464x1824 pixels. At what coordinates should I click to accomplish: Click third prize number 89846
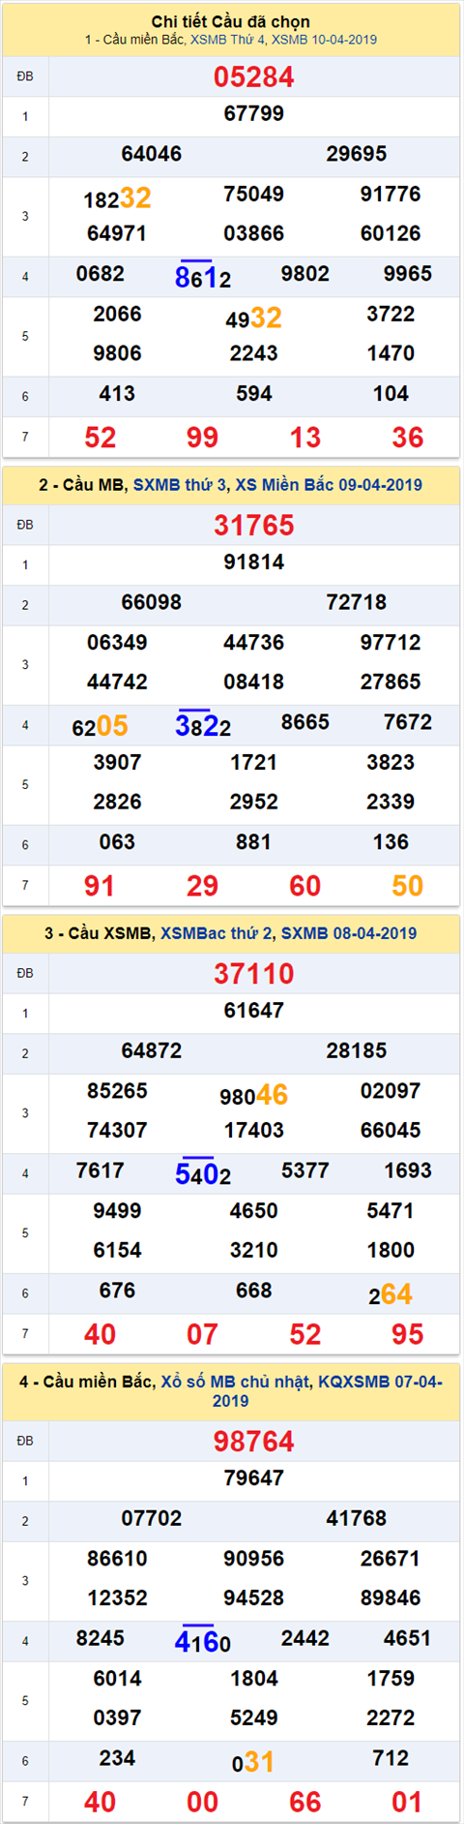point(391,1598)
